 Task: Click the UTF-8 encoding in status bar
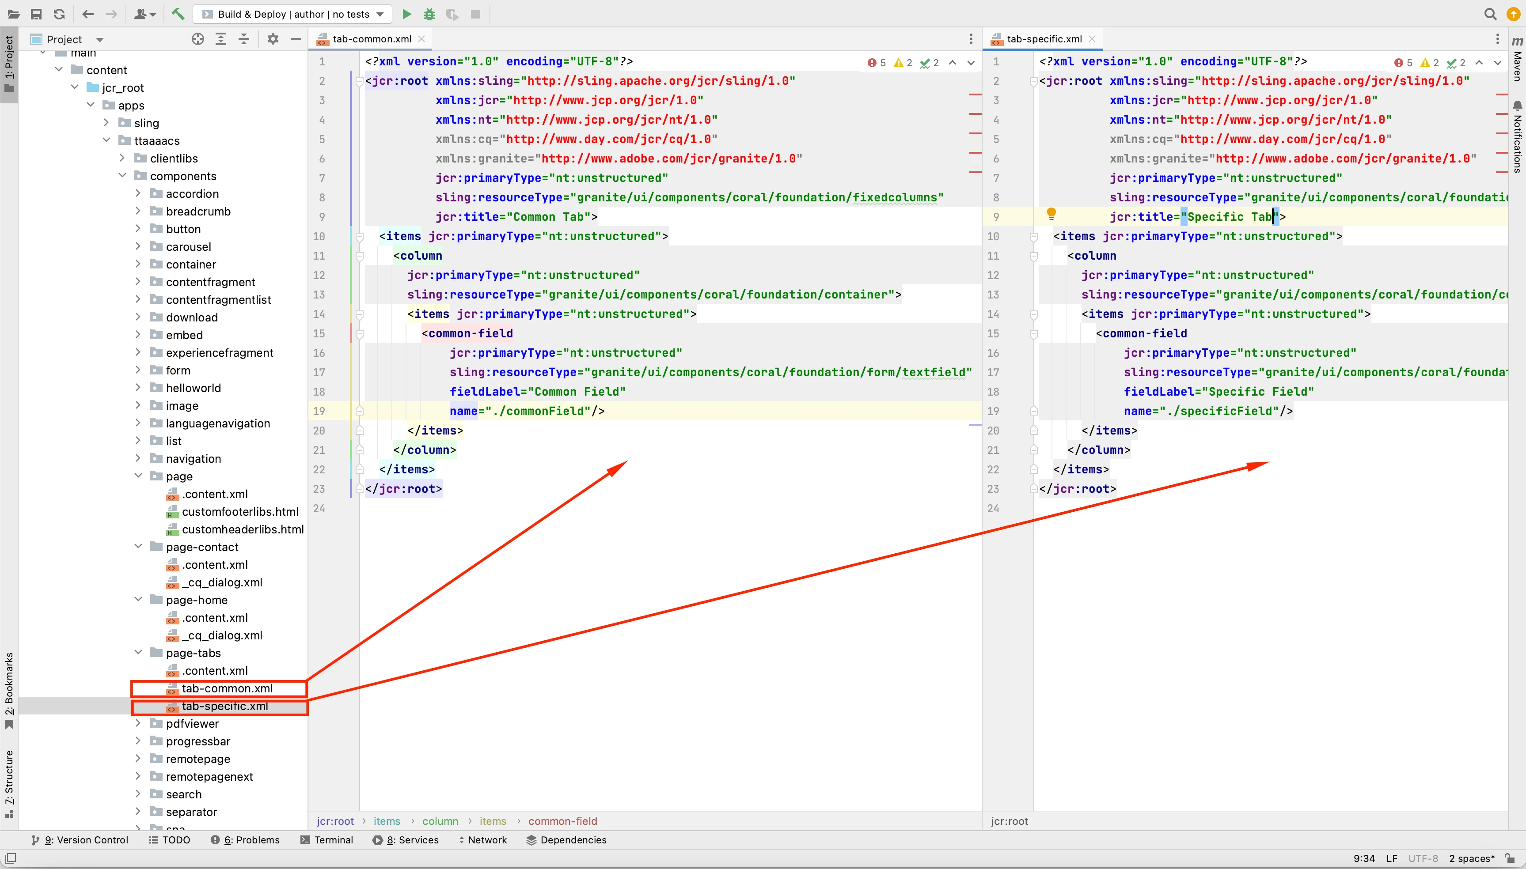coord(1423,858)
